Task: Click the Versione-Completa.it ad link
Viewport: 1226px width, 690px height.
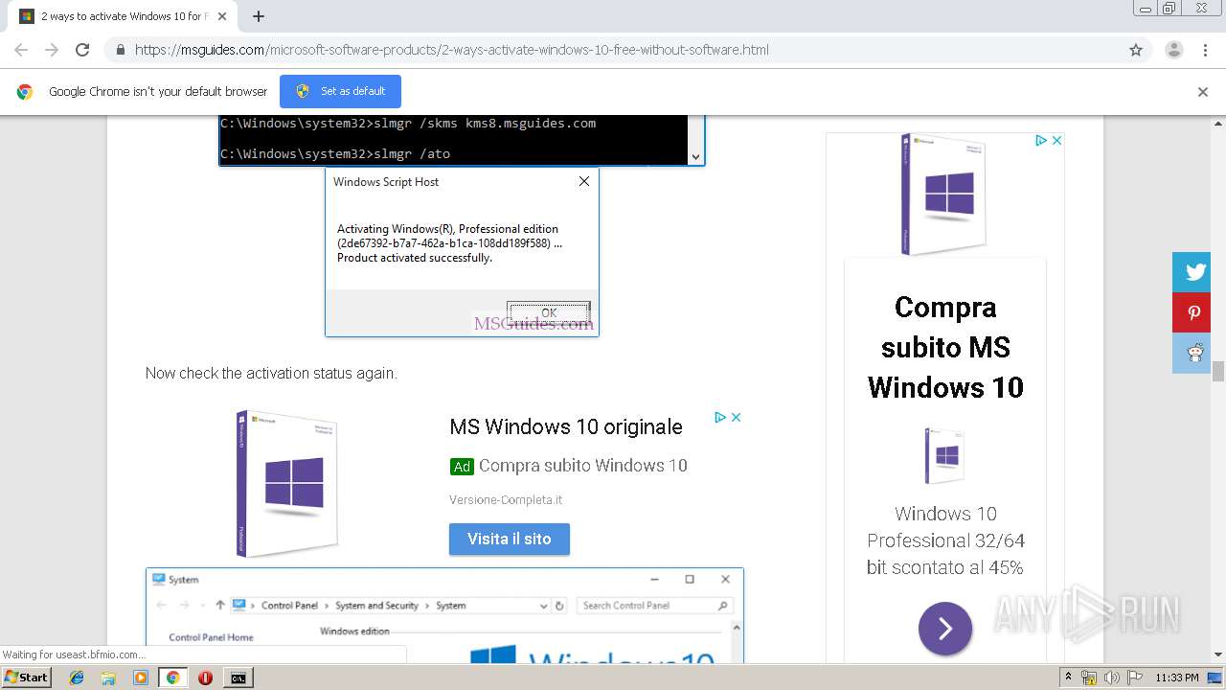Action: (x=506, y=499)
